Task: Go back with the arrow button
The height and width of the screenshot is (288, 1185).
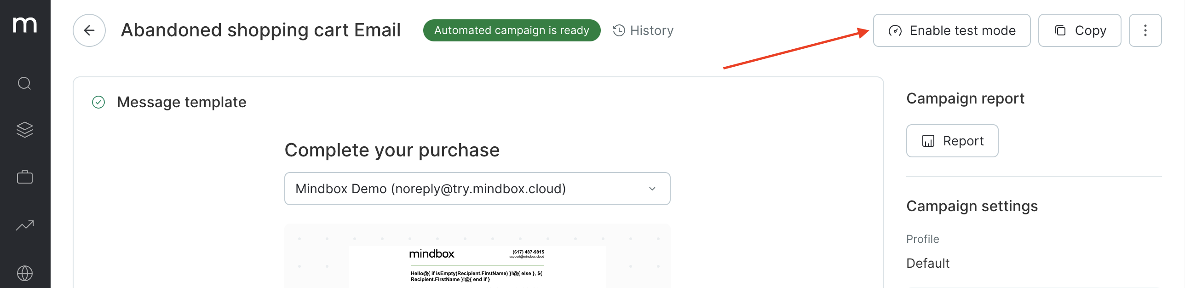Action: point(89,30)
